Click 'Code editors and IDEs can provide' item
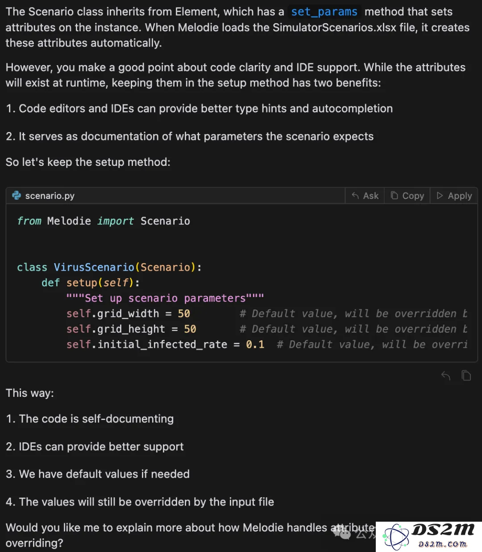The height and width of the screenshot is (552, 482). [x=199, y=108]
